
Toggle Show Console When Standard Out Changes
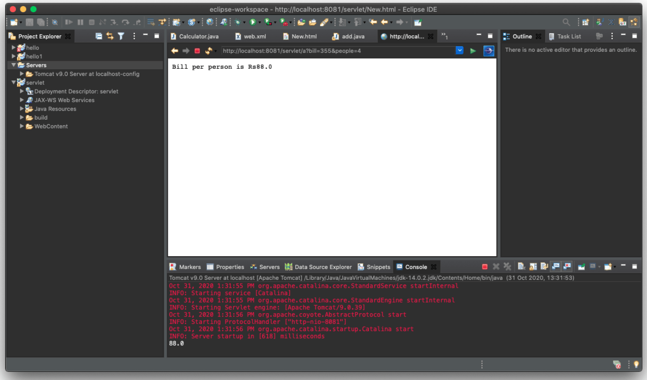(556, 267)
